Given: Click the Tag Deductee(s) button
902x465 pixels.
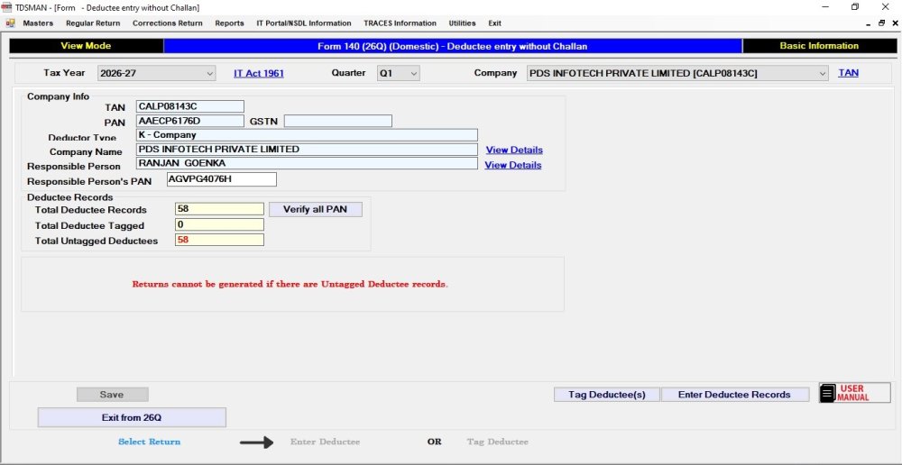Looking at the screenshot, I should pos(607,395).
